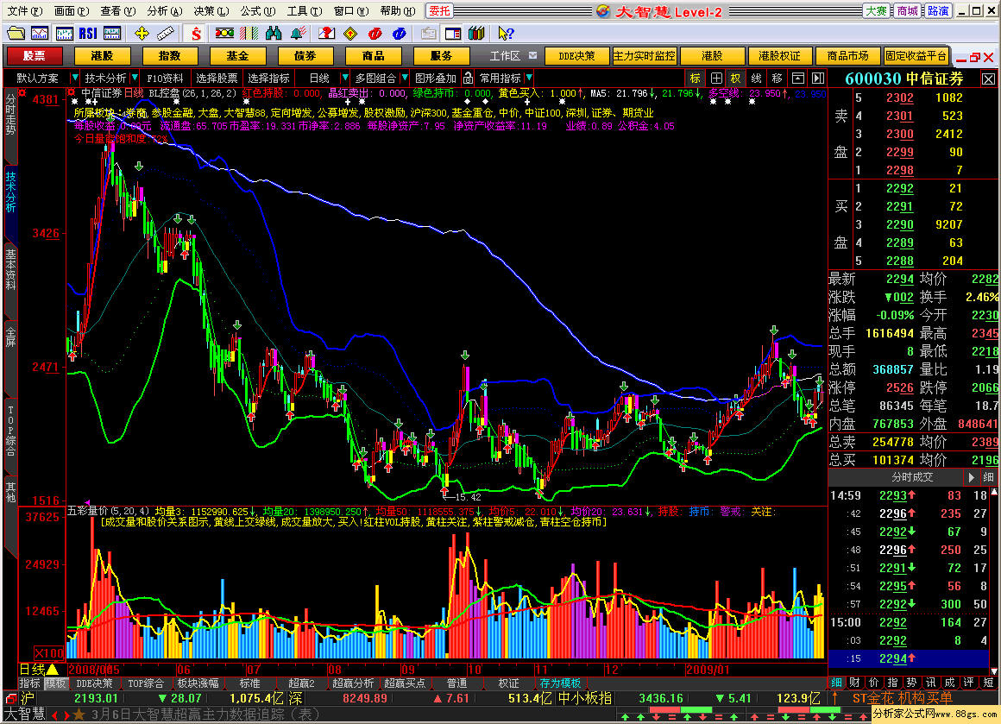Select the 分时走势 vertical sidebar tab
Image resolution: width=1001 pixels, height=724 pixels.
[x=11, y=114]
